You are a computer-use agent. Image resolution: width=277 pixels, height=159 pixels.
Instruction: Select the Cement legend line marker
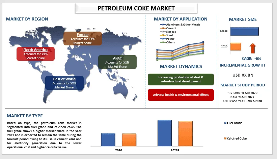(x=163, y=28)
